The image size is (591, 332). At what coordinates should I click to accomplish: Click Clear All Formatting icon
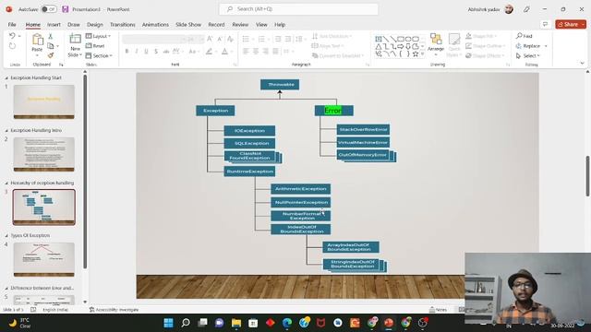(230, 39)
